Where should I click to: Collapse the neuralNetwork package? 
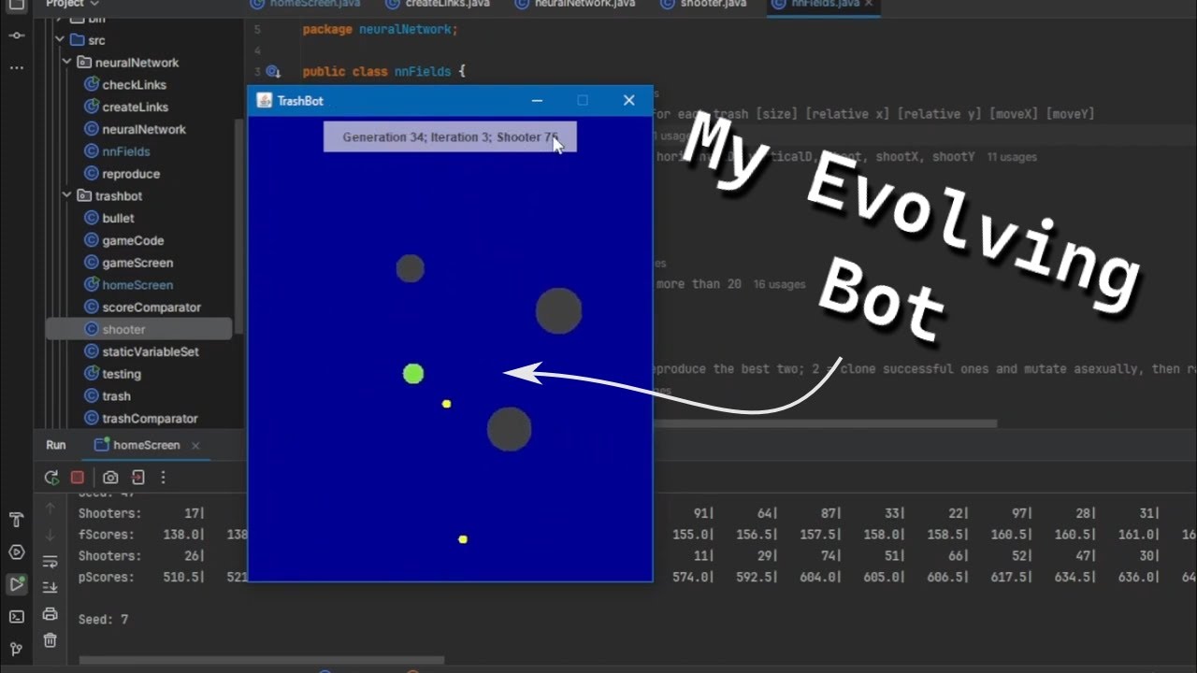point(67,63)
